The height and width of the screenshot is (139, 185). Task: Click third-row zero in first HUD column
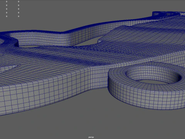pyautogui.click(x=7, y=9)
